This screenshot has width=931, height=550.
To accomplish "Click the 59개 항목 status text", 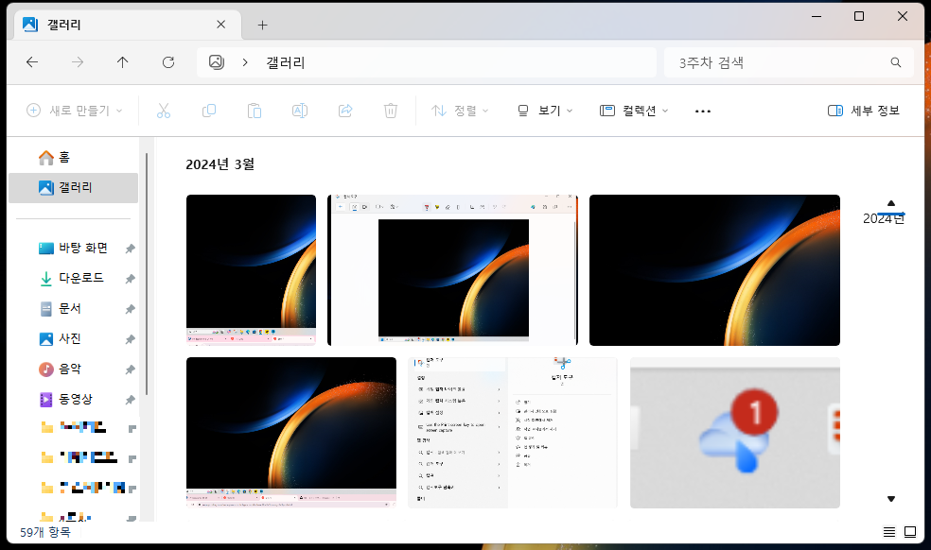I will coord(45,532).
